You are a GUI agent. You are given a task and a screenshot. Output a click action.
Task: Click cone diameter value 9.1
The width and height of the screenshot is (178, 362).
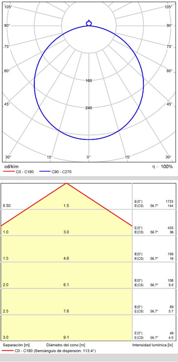tap(66, 338)
